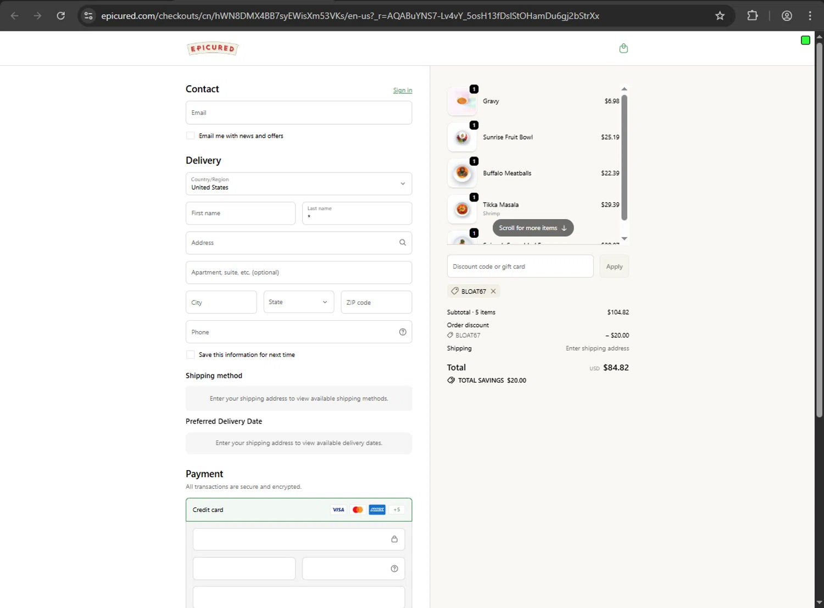The image size is (824, 608).
Task: Click the Apply discount button
Action: click(614, 266)
